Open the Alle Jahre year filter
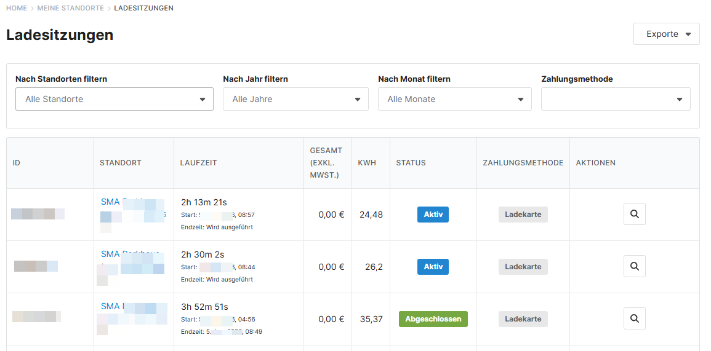The width and height of the screenshot is (711, 351). coord(295,99)
